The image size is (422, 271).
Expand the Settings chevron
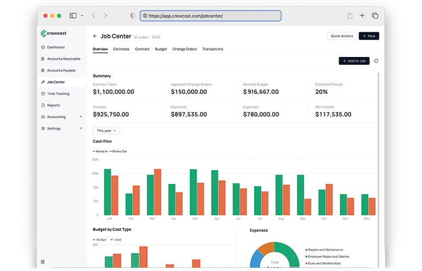[81, 128]
